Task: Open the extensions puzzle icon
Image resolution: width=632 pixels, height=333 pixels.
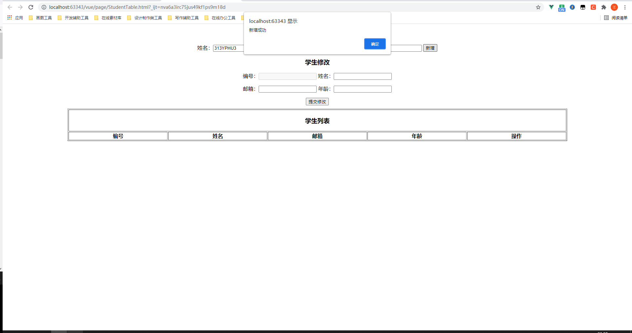Action: coord(604,7)
